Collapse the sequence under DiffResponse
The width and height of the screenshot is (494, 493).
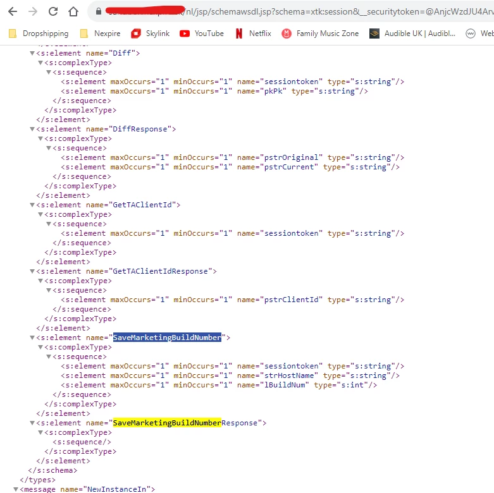tap(49, 148)
